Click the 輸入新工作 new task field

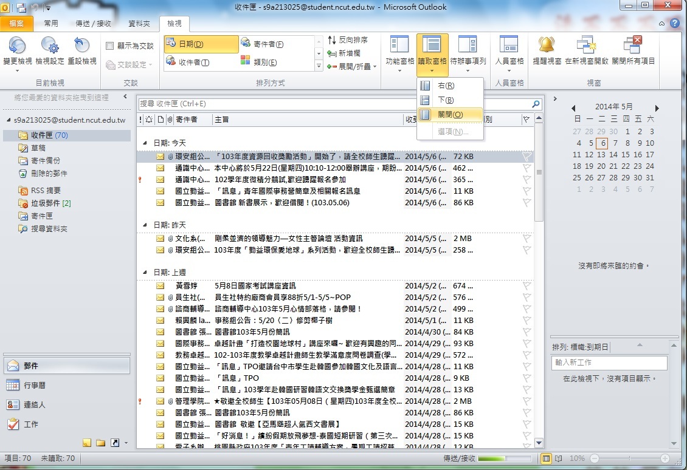point(609,363)
